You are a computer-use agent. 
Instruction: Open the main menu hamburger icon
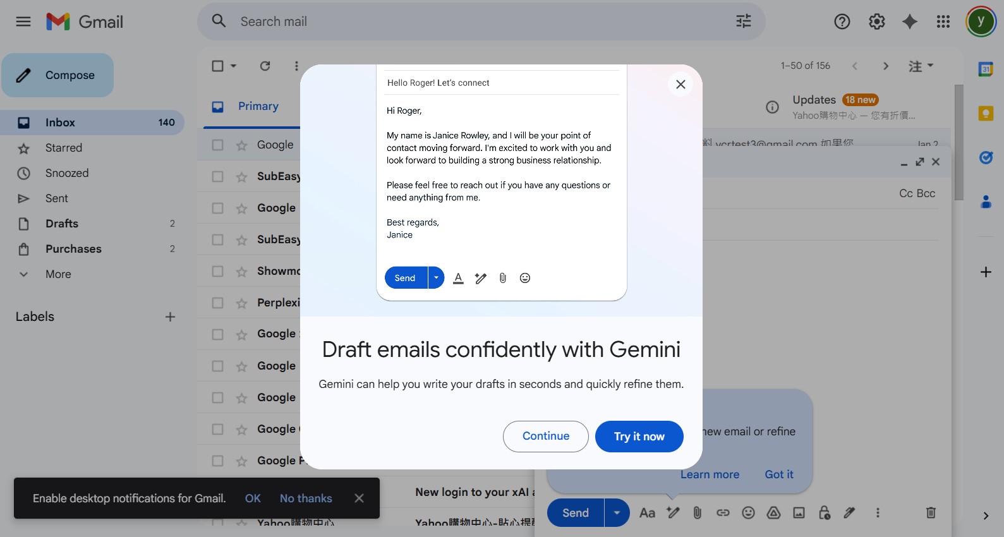pyautogui.click(x=23, y=21)
